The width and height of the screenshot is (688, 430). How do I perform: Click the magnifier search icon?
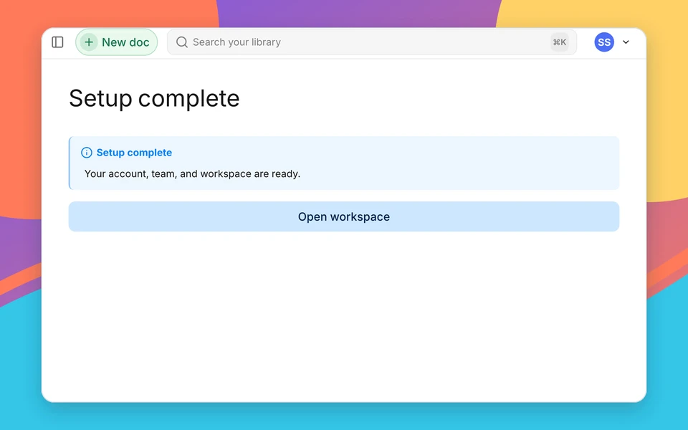point(181,42)
